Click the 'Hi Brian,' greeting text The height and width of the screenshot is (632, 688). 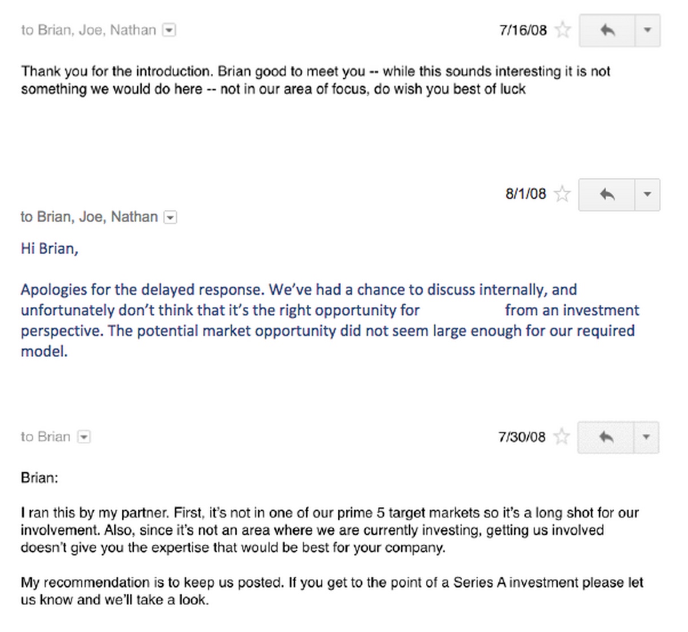[50, 249]
